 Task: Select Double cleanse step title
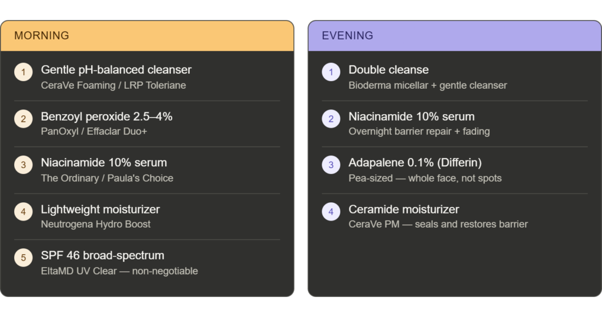[389, 70]
